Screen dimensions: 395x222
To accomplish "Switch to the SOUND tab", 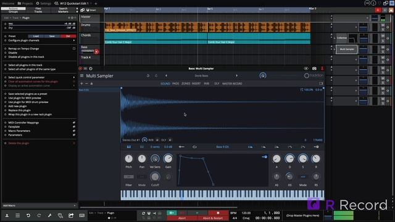I will pyautogui.click(x=165, y=84).
